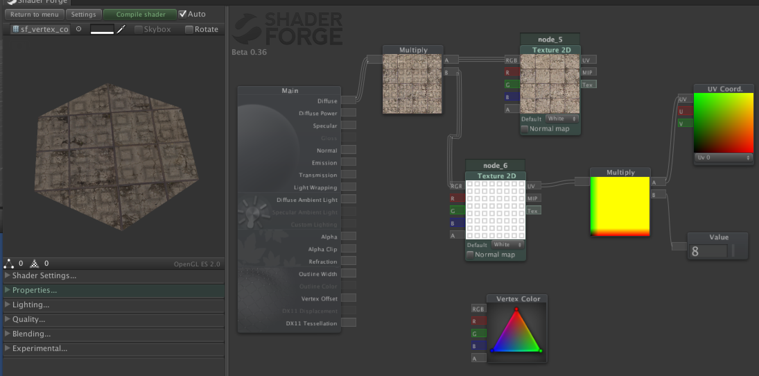
Task: Click the sf_vertex_co mesh field
Action: [40, 29]
